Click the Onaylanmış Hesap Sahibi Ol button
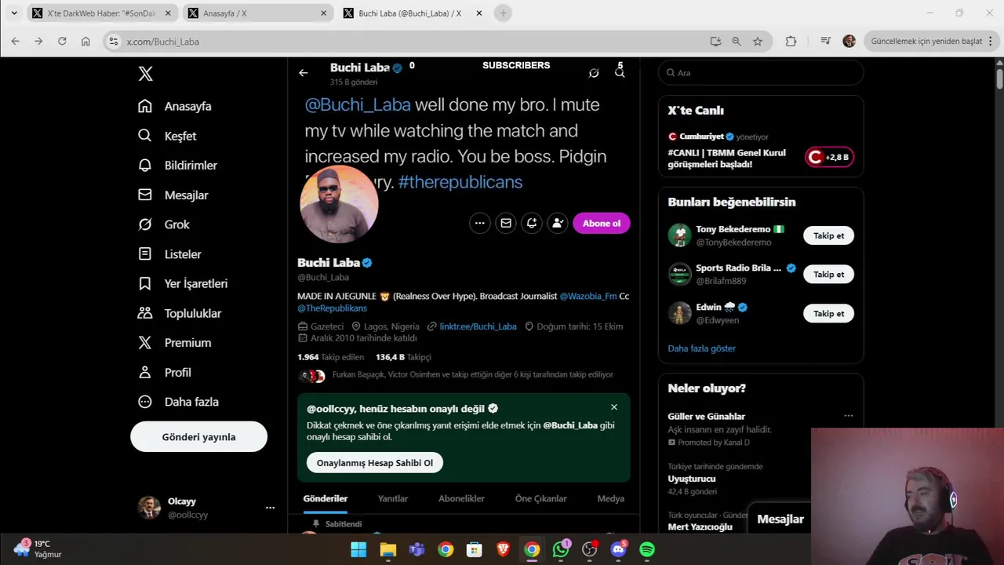The width and height of the screenshot is (1004, 565). [x=375, y=463]
